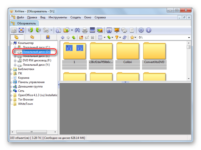Expand Локальный диск (E:) tree node
The image size is (201, 150).
coord(15,56)
